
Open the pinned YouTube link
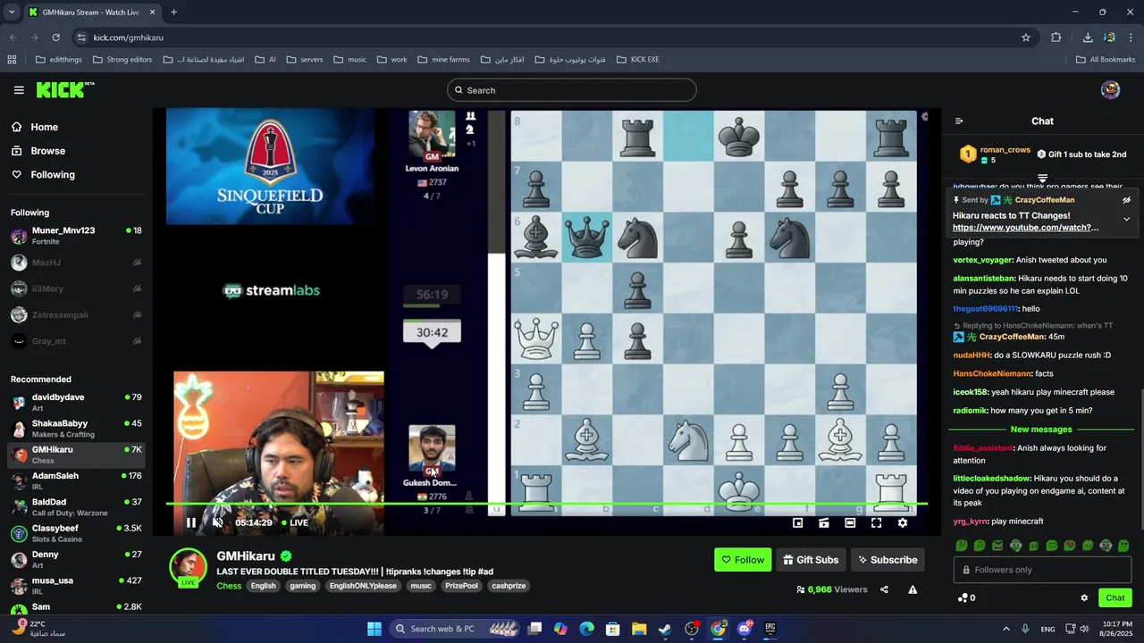[1026, 228]
